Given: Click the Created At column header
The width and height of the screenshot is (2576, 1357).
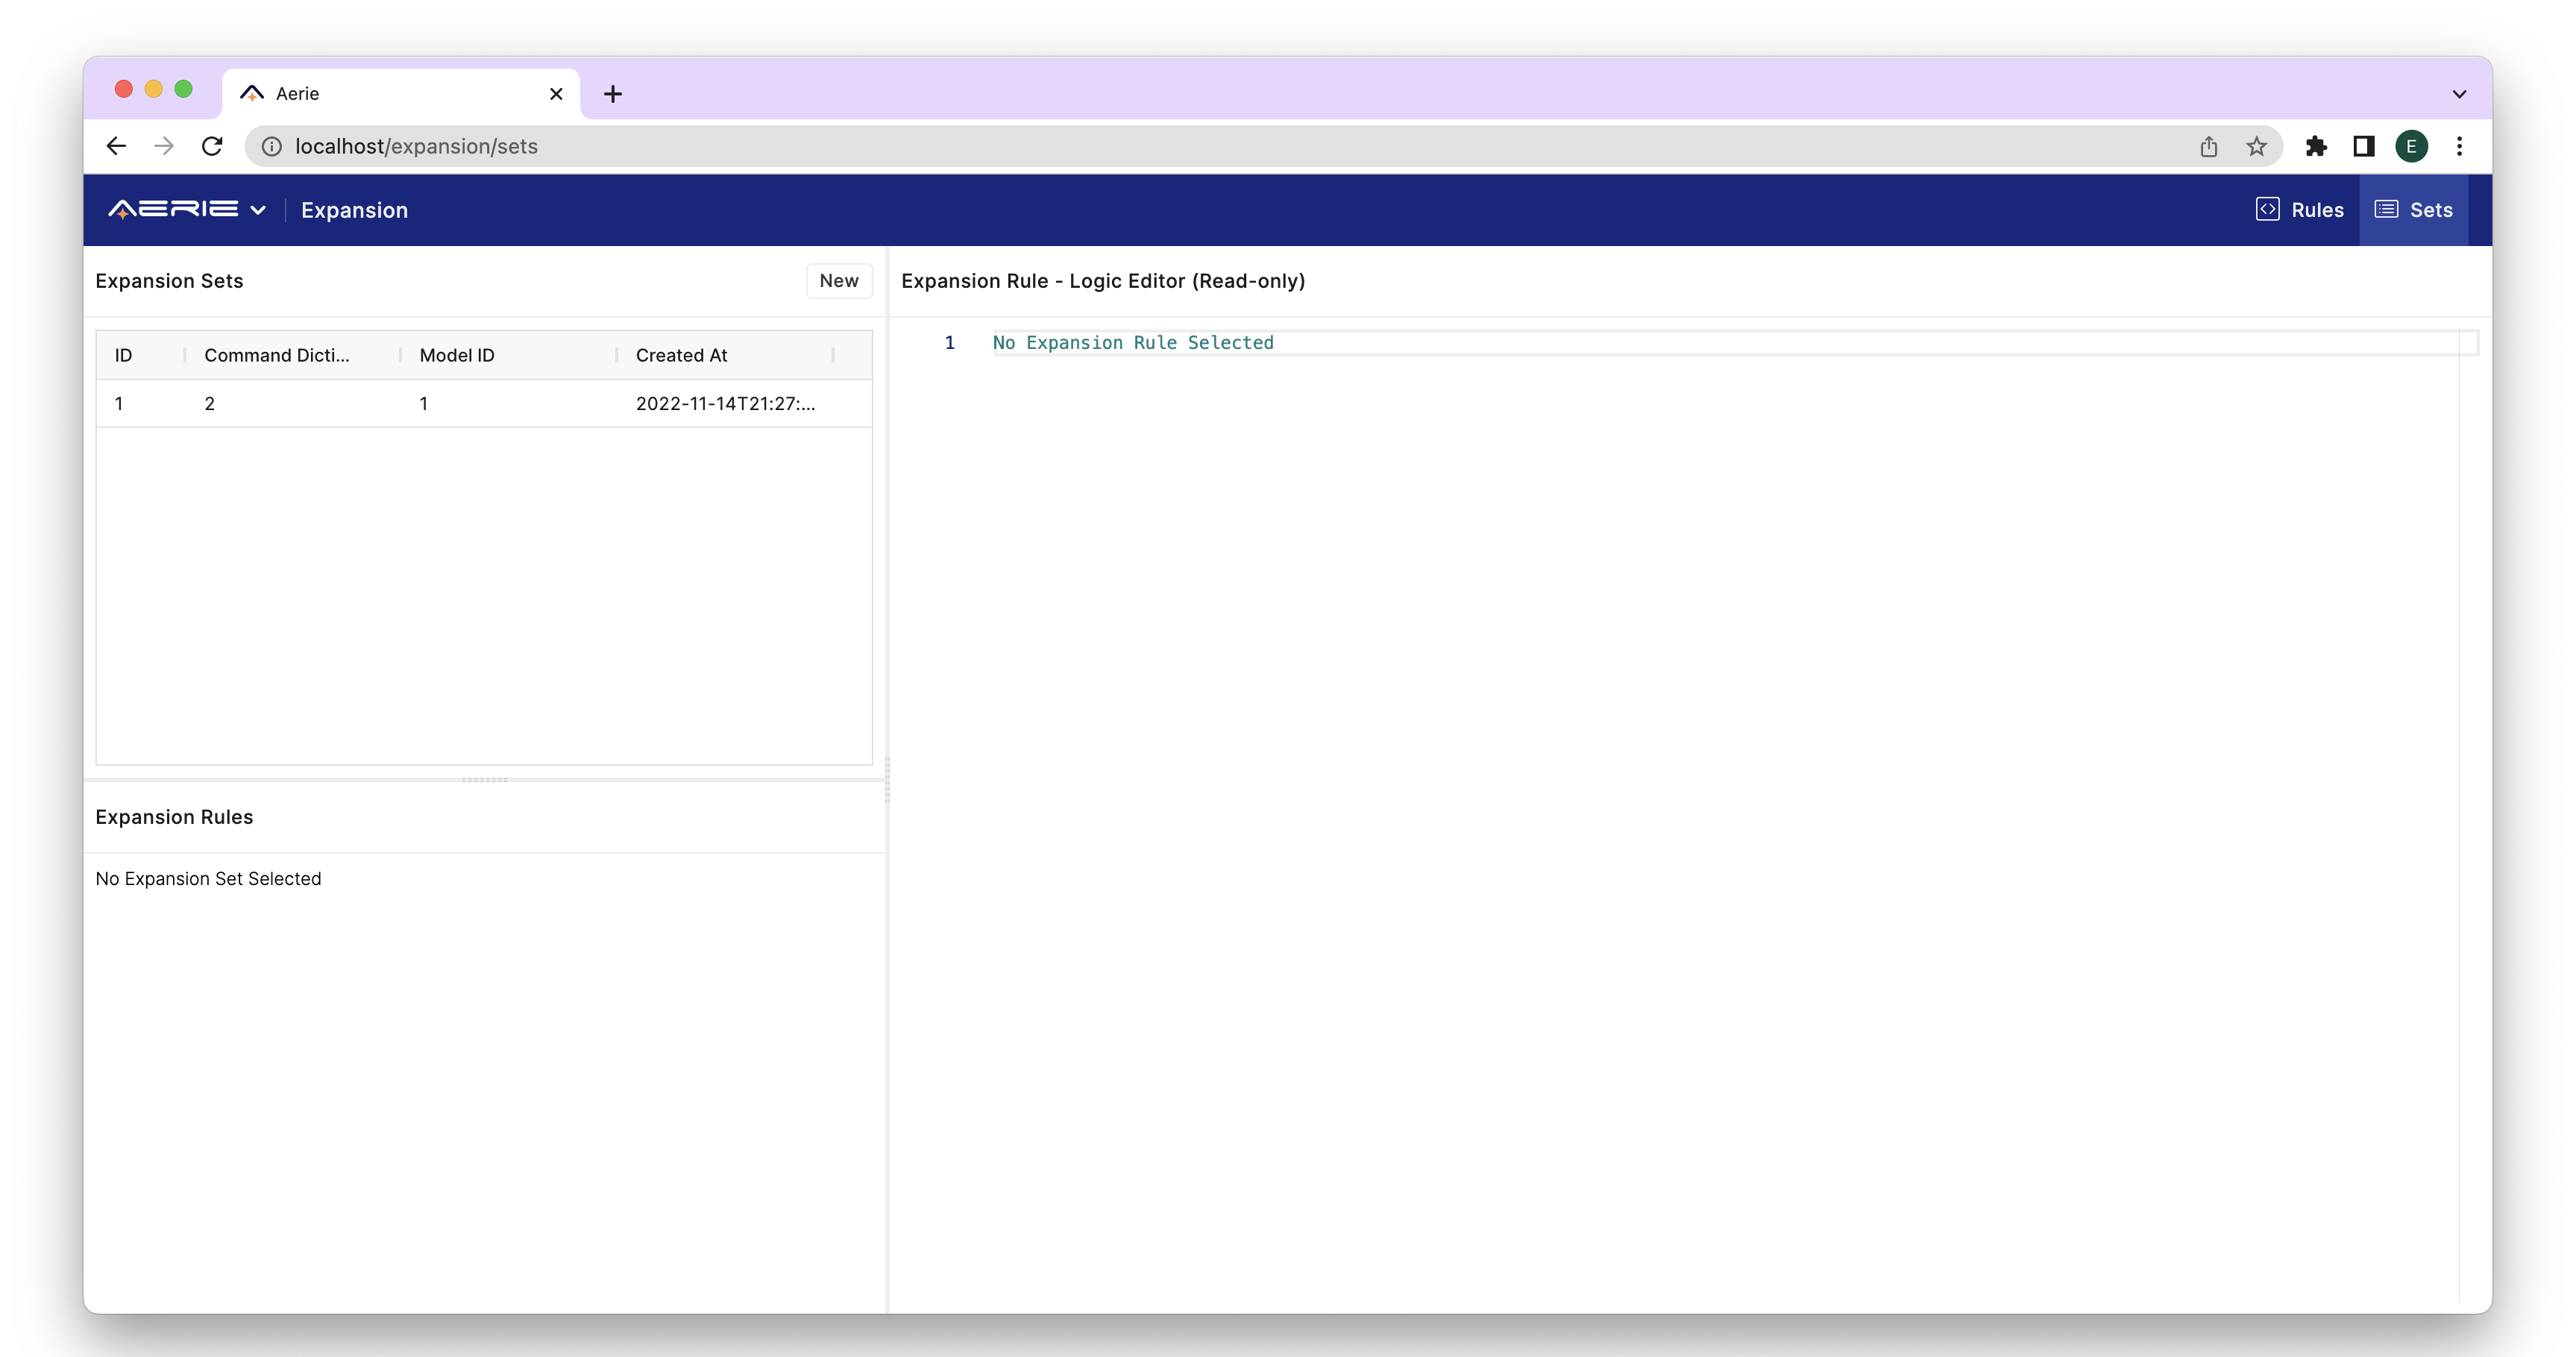Looking at the screenshot, I should tap(679, 354).
